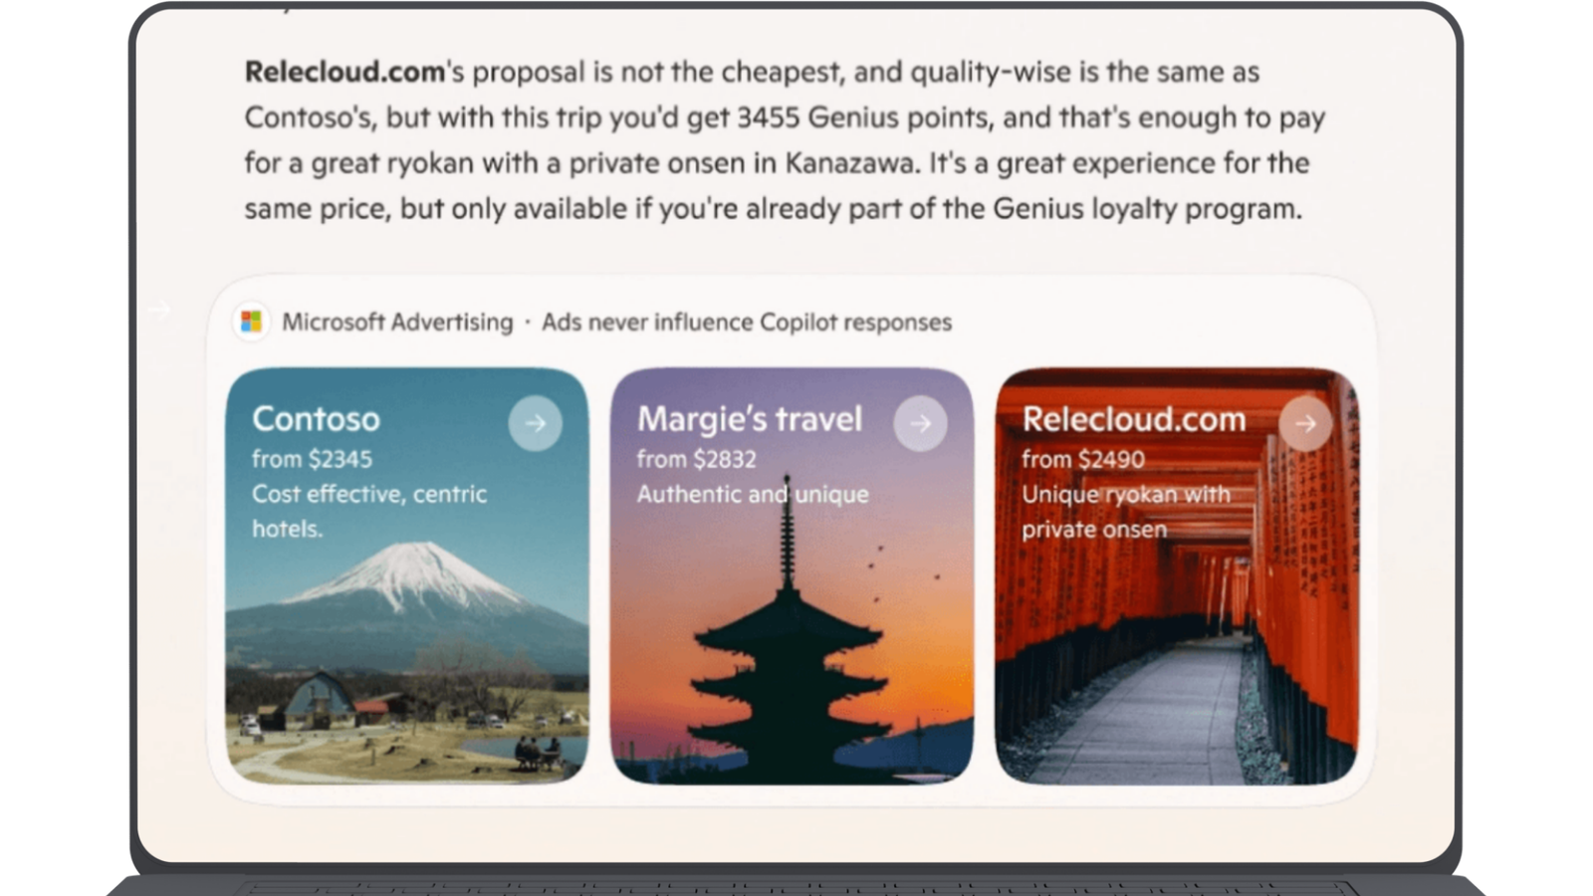1593x896 pixels.
Task: Open the Contoso card arrow button
Action: point(536,423)
